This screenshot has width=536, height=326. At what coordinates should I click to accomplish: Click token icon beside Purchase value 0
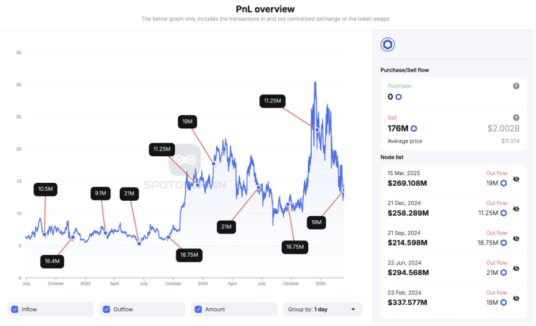399,97
